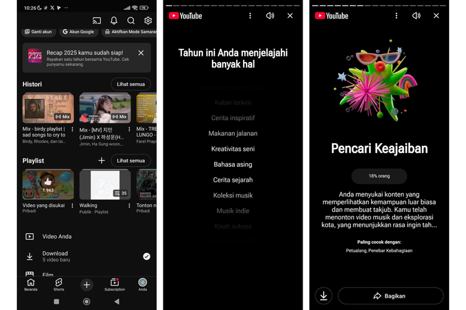This screenshot has height=310, width=466.
Task: Tap Makanan jalanan in the list
Action: coord(233,133)
